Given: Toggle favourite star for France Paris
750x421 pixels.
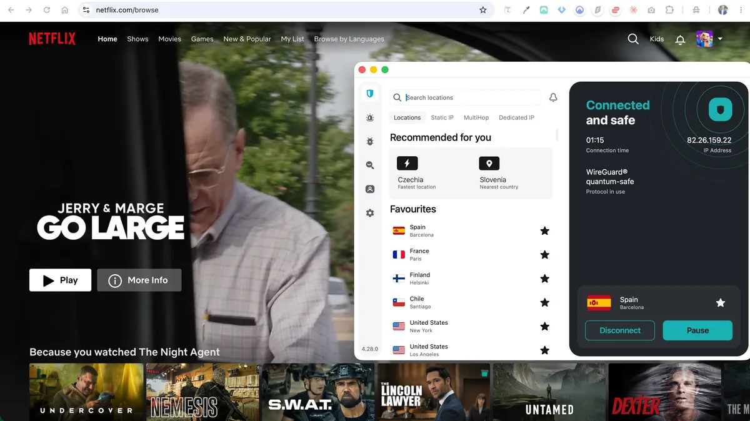Looking at the screenshot, I should [x=544, y=255].
